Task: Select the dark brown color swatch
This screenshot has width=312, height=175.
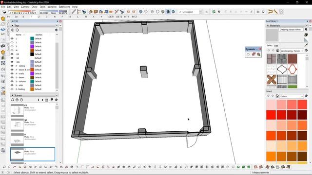Action: click(302, 157)
